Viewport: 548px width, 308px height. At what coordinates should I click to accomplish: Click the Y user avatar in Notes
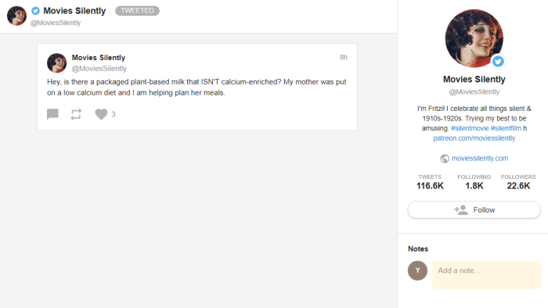(x=417, y=270)
